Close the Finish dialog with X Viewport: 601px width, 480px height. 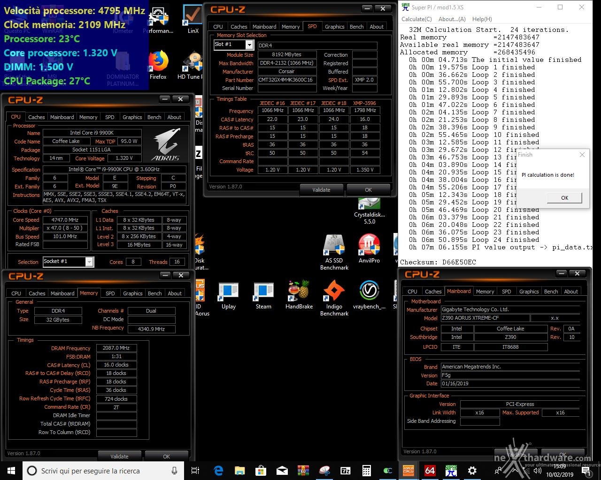coord(582,155)
